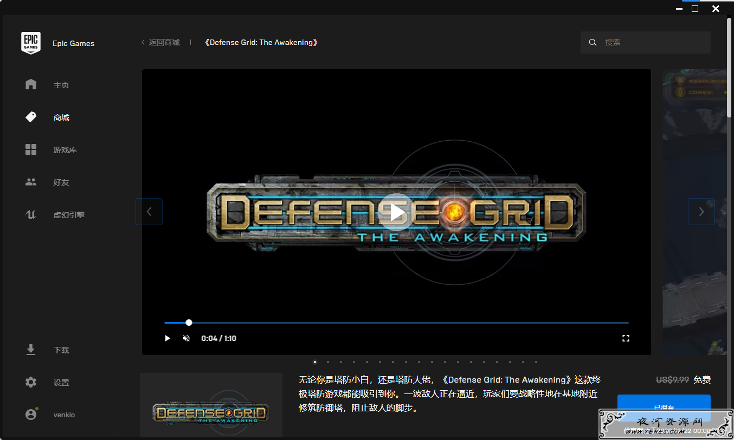Image resolution: width=734 pixels, height=440 pixels.
Task: Click the magnifier search icon
Action: point(593,42)
